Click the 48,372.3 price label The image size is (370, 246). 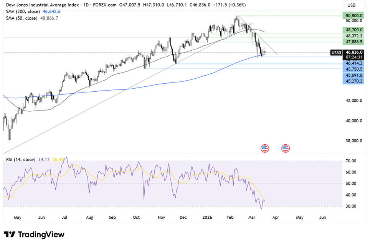pos(354,36)
